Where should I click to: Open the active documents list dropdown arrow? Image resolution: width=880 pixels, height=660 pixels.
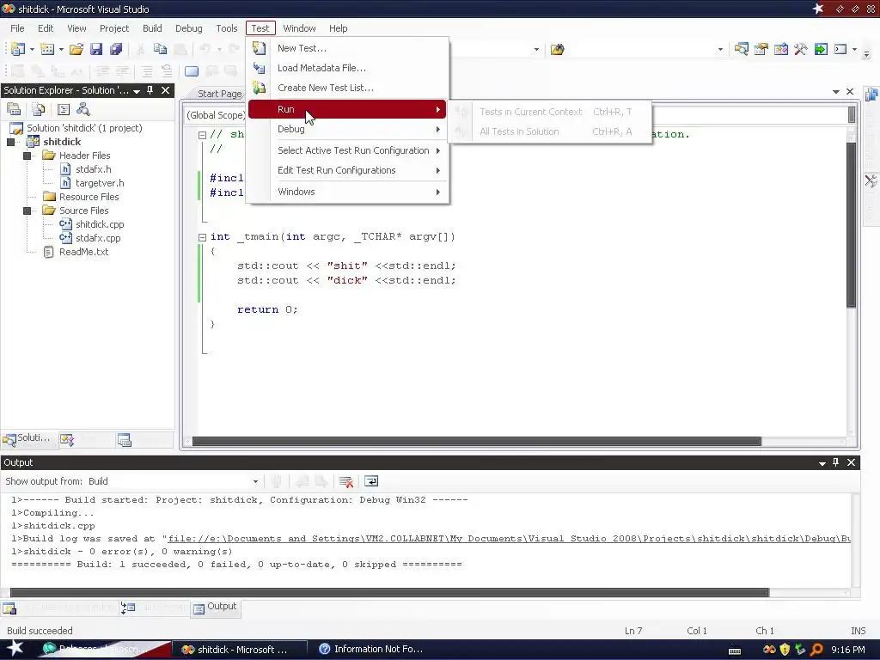click(x=835, y=91)
